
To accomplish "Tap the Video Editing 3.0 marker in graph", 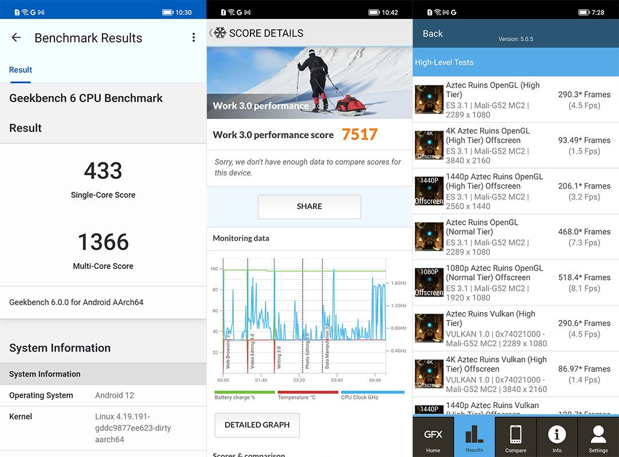I will 252,351.
